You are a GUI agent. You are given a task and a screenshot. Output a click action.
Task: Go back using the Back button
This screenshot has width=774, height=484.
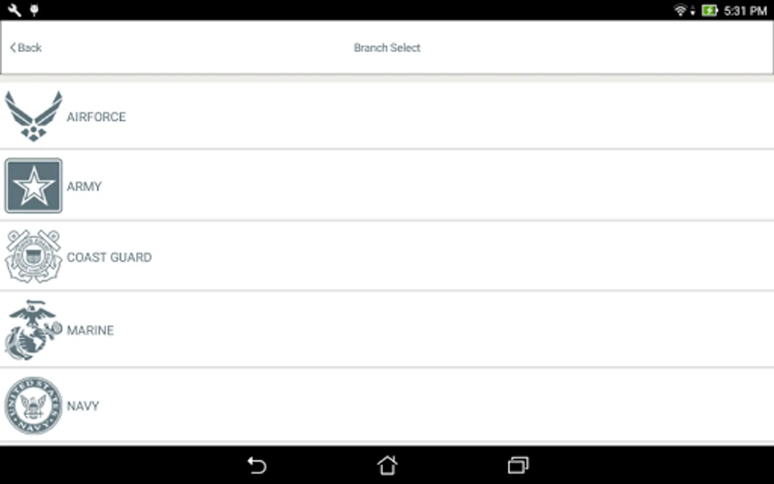(26, 48)
